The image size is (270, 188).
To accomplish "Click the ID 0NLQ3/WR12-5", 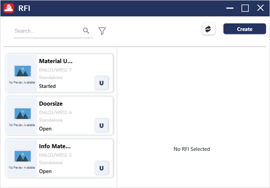I will [55, 155].
